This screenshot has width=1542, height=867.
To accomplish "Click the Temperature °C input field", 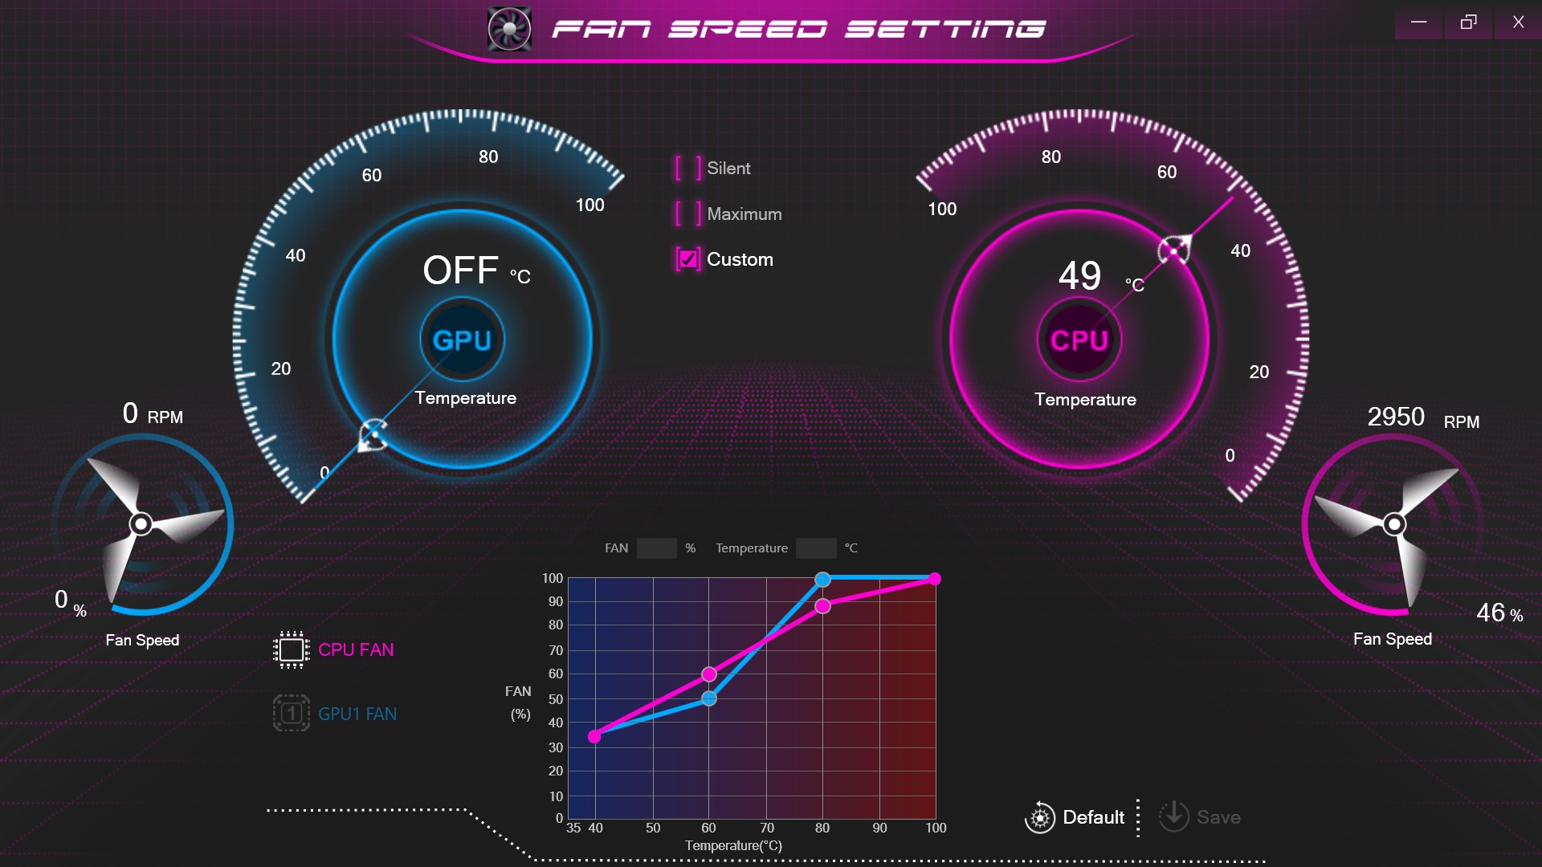I will point(815,548).
